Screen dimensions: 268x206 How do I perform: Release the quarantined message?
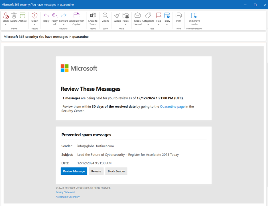click(96, 171)
